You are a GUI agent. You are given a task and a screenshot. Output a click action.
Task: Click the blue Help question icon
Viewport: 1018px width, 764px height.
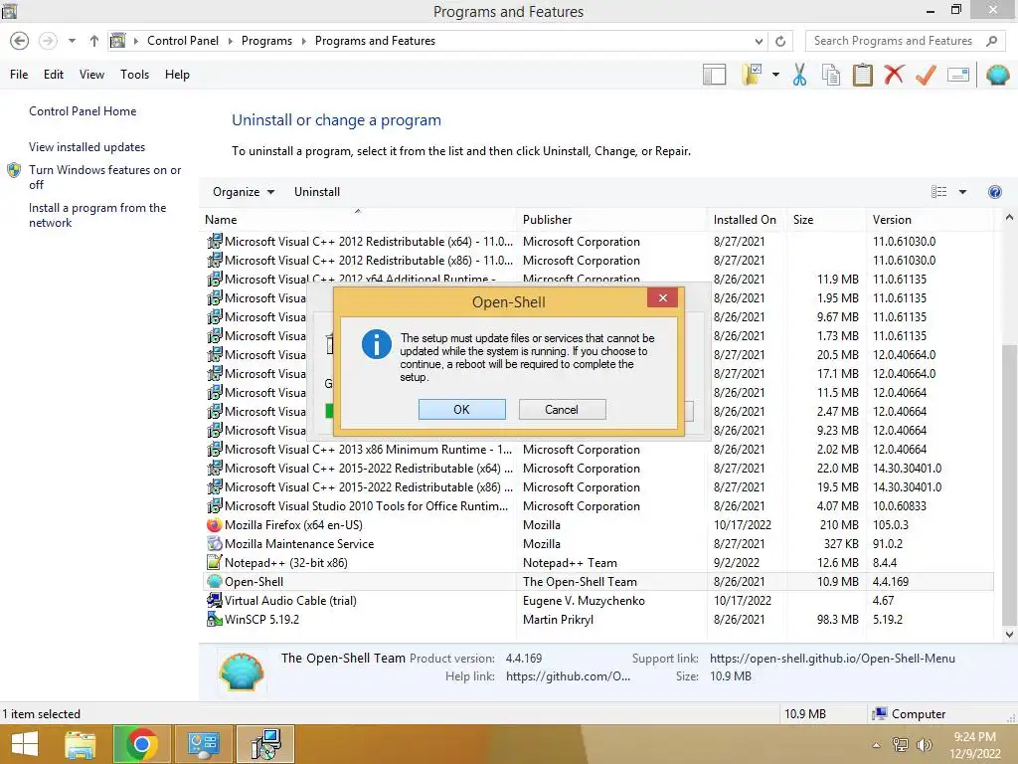[x=994, y=192]
